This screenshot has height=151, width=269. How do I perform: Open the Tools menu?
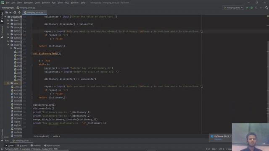tap(60, 3)
